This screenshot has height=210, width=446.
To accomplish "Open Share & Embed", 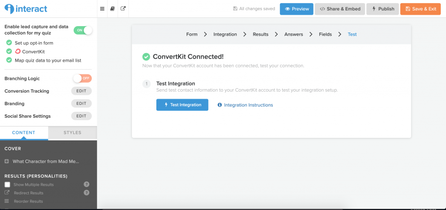I will click(x=340, y=9).
